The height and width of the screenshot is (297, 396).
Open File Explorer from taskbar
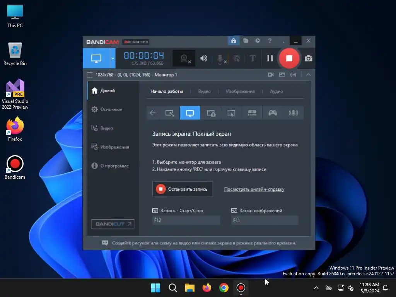tap(189, 288)
